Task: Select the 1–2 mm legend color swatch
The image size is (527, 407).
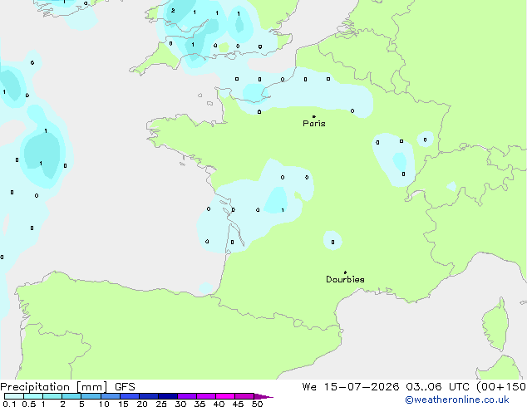Action: point(52,396)
